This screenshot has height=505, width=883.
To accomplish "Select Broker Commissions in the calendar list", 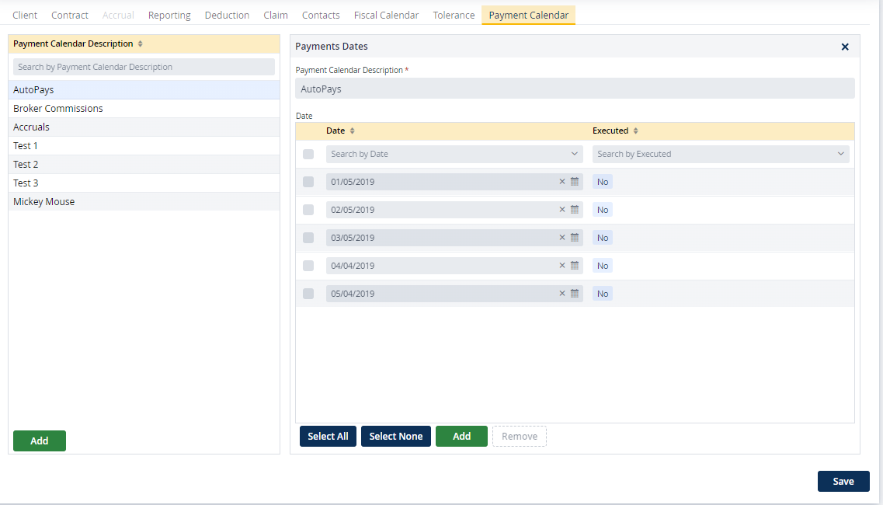I will [58, 109].
